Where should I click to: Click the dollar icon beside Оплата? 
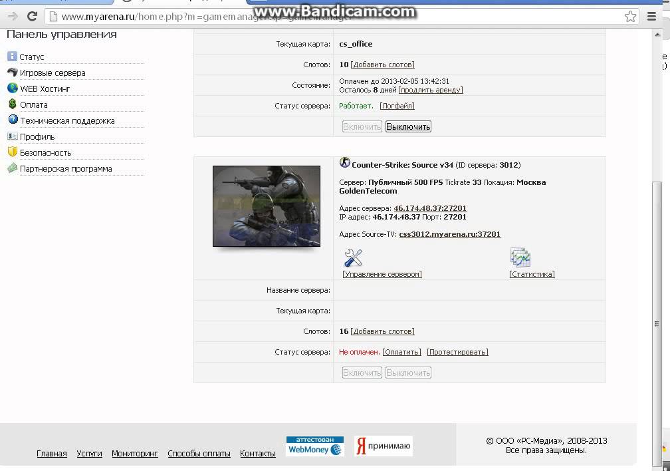[x=13, y=104]
